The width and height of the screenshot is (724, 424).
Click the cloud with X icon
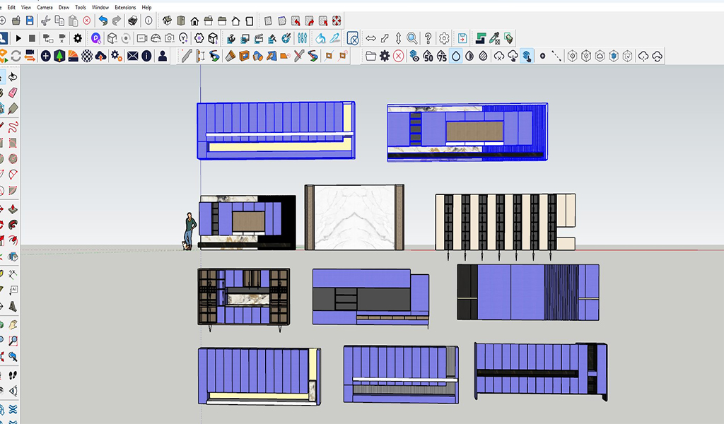[499, 56]
